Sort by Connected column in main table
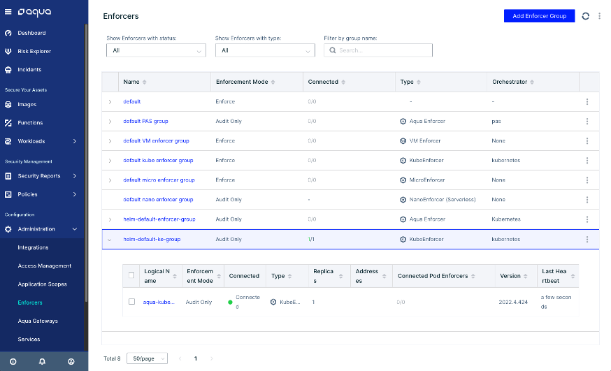 point(343,82)
